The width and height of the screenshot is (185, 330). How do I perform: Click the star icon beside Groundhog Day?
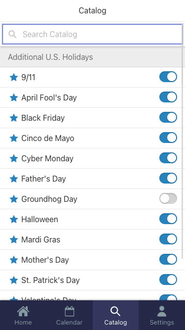point(14,199)
